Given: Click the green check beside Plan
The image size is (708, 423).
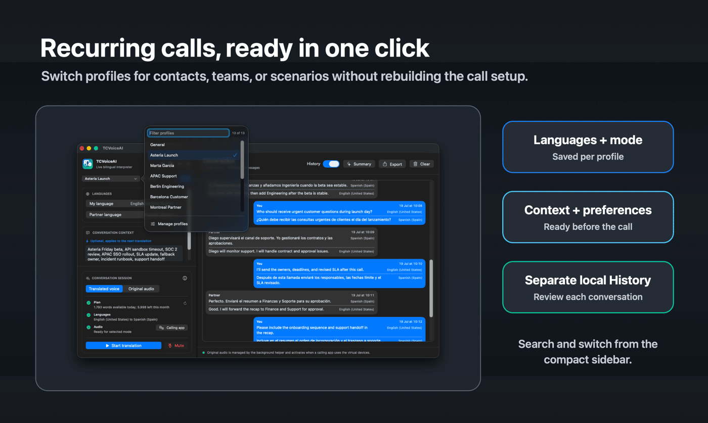Looking at the screenshot, I should tap(88, 303).
